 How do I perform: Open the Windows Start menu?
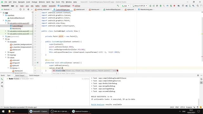(x=3, y=111)
